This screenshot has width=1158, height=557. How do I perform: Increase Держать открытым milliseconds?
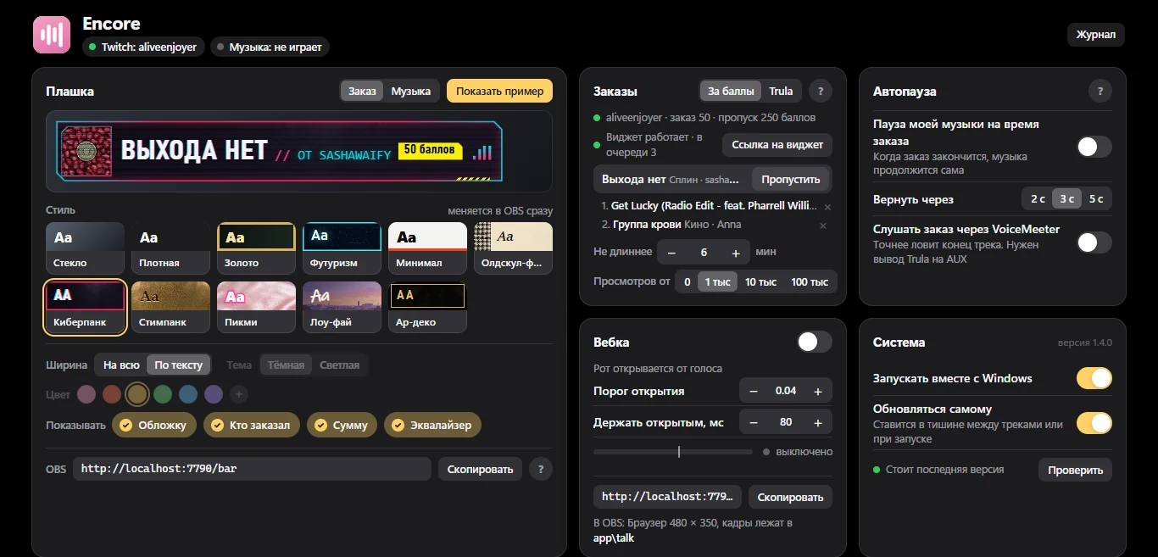[x=818, y=422]
